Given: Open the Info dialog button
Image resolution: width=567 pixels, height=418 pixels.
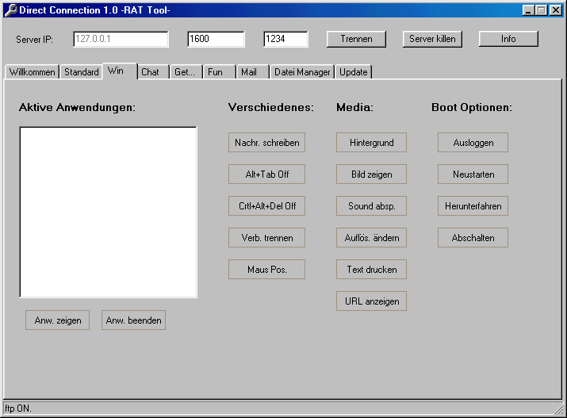Looking at the screenshot, I should click(x=508, y=39).
